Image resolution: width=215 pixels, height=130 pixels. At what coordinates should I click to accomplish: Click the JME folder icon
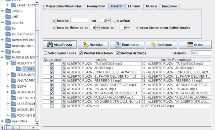pos(8,17)
